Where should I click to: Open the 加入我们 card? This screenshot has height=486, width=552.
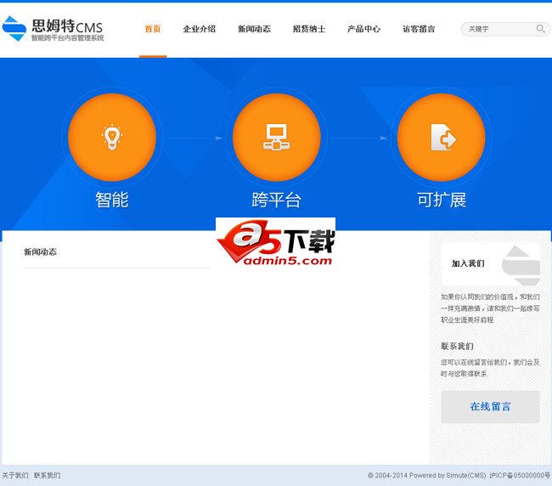tap(490, 263)
